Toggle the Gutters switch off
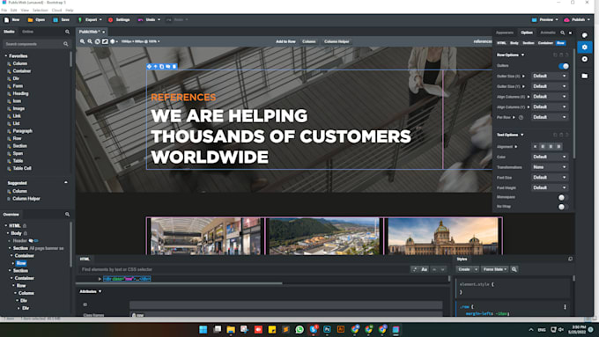This screenshot has height=337, width=599. (564, 66)
